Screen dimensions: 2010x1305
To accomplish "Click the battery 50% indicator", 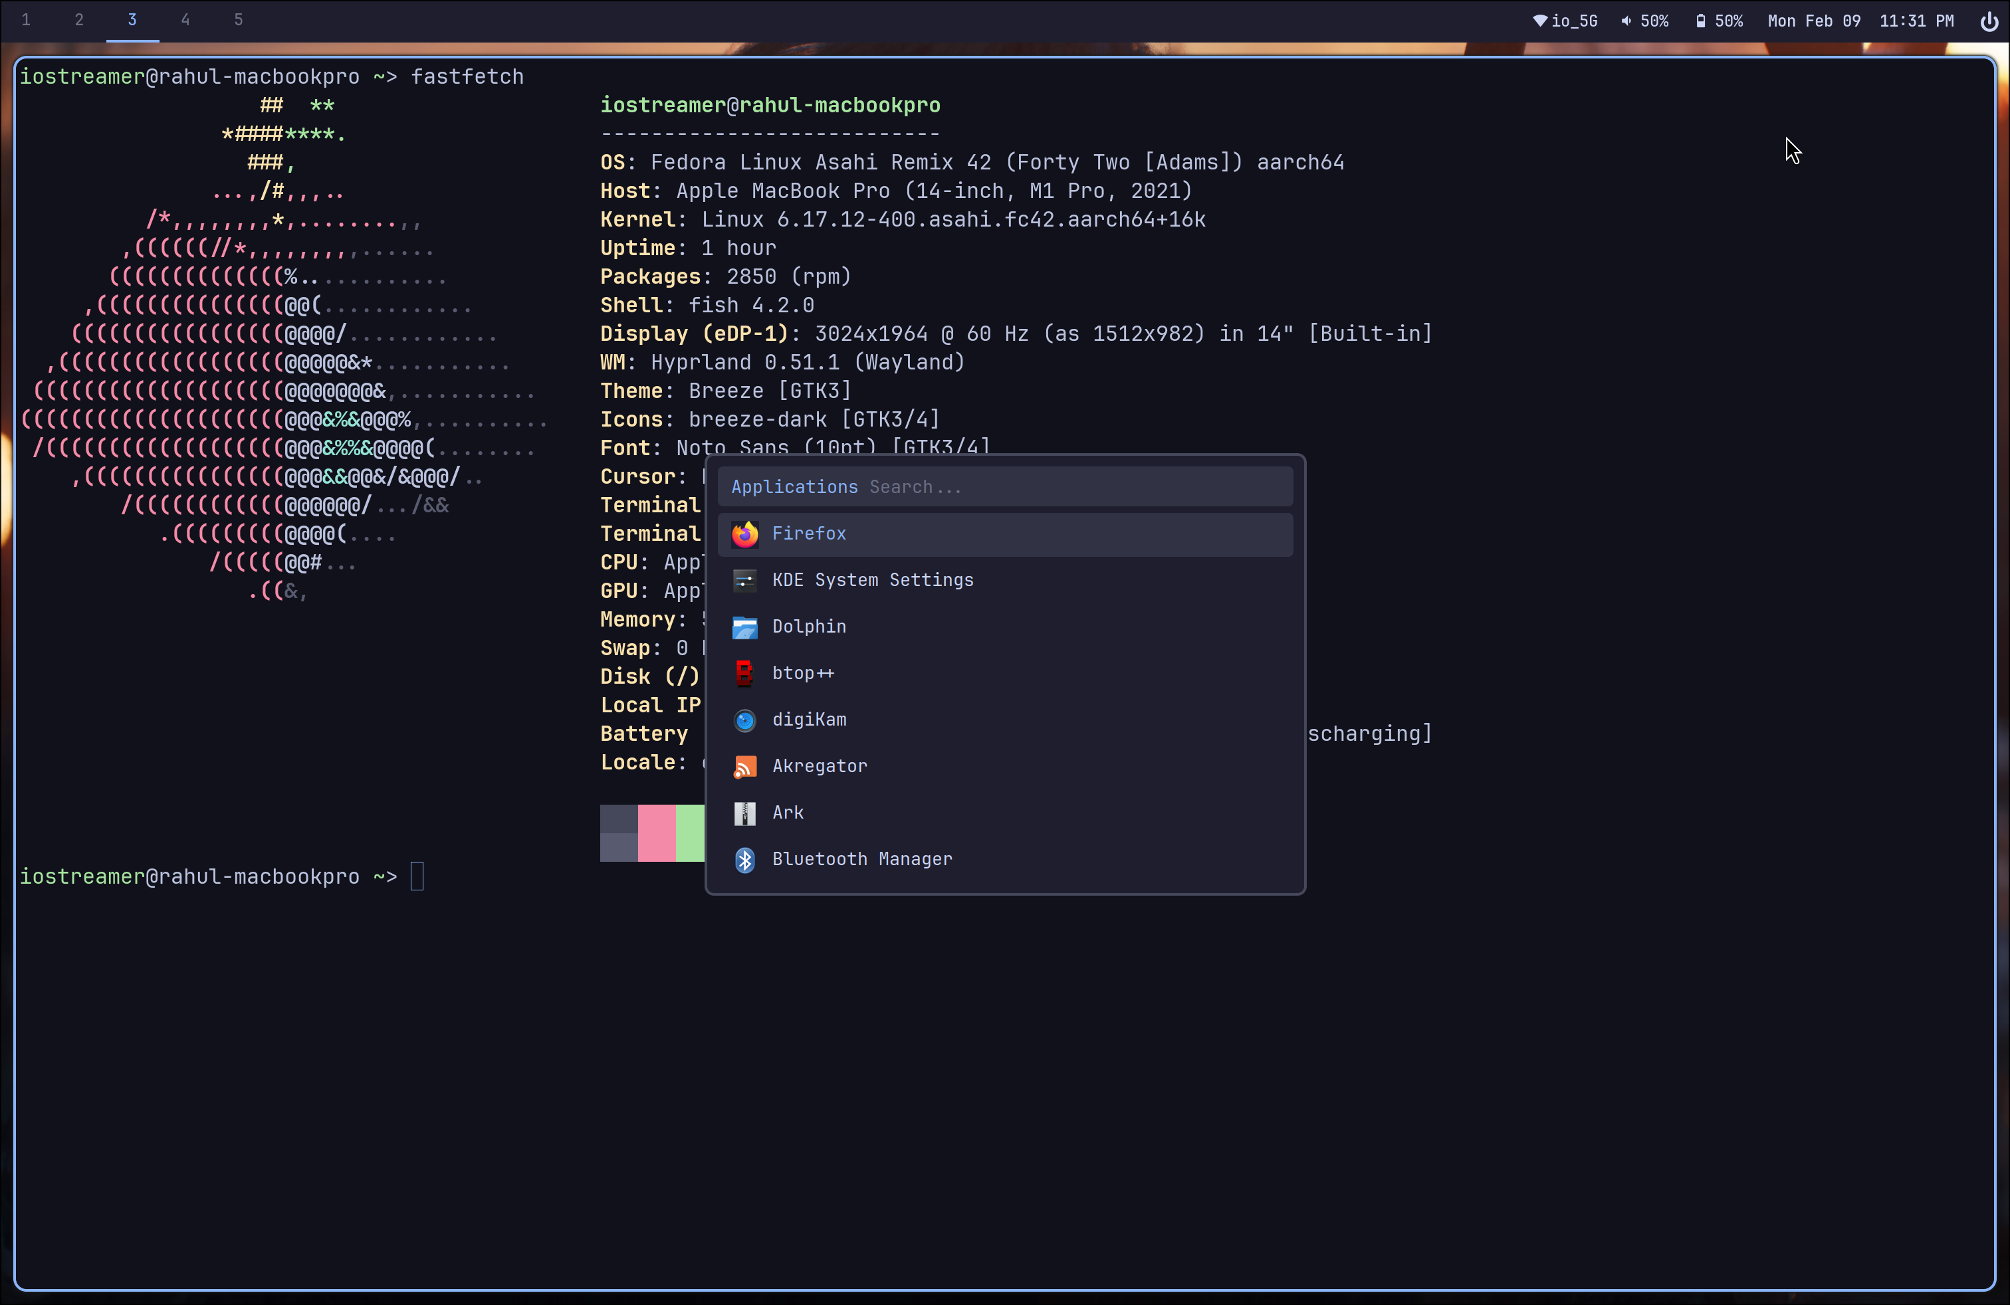I will pyautogui.click(x=1719, y=21).
